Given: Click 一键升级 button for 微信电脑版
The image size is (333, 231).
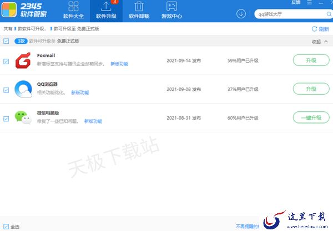Looking at the screenshot, I should [x=311, y=117].
